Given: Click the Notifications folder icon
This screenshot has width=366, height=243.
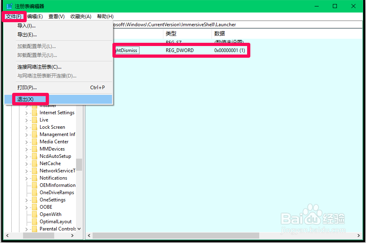Looking at the screenshot, I should [34, 178].
